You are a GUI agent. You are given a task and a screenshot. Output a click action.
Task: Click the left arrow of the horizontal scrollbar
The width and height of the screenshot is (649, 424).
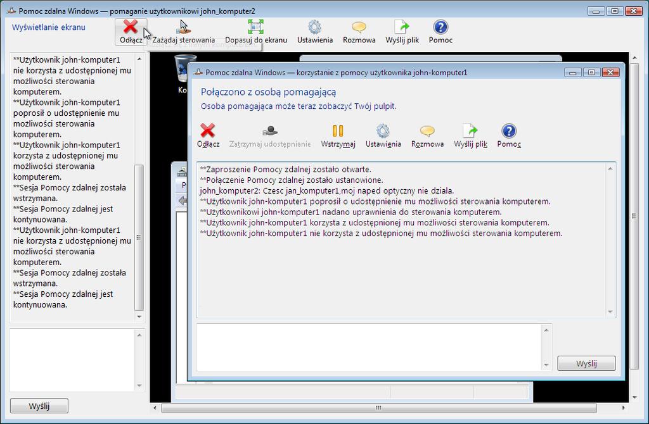pyautogui.click(x=155, y=408)
